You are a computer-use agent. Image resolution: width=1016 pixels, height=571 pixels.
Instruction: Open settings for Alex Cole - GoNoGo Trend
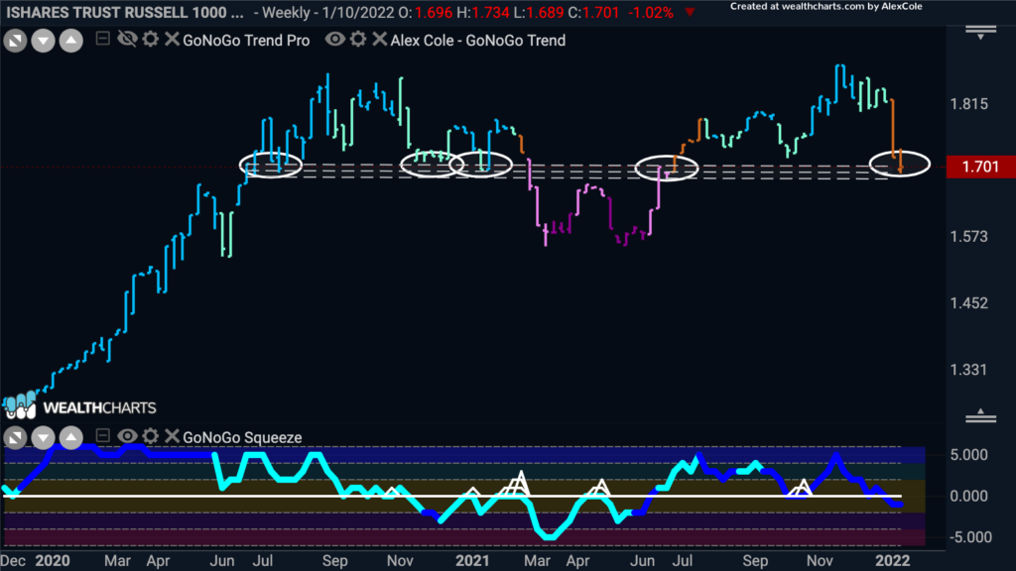(358, 40)
